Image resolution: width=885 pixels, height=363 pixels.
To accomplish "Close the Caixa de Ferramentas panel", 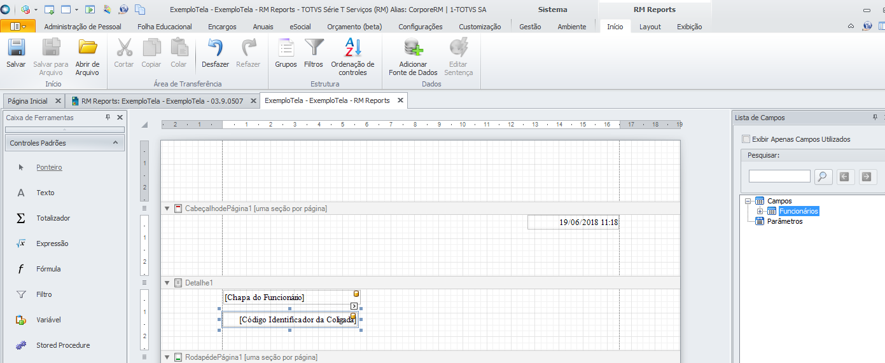I will (120, 118).
